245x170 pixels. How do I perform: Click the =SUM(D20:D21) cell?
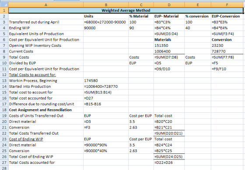[x=169, y=133]
